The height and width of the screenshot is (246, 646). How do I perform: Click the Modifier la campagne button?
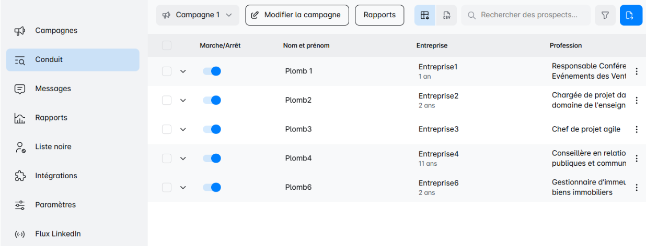296,15
